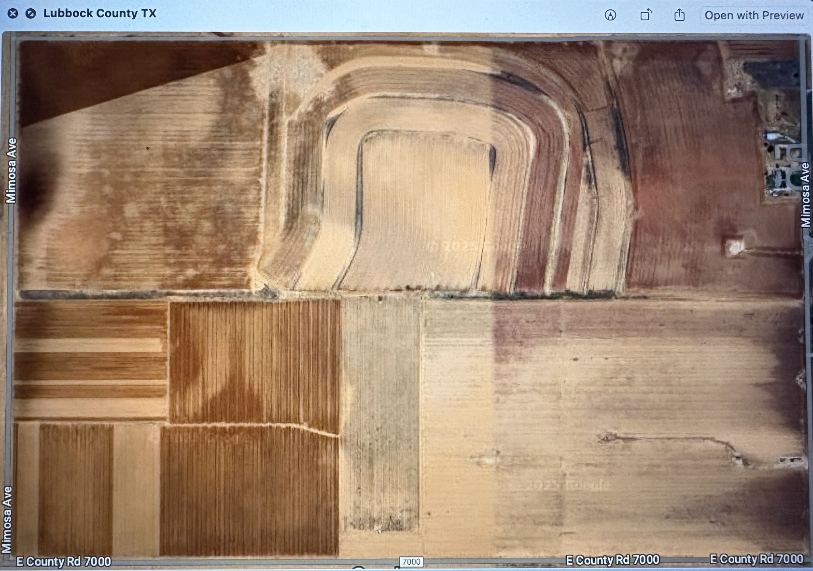Viewport: 813px width, 571px height.
Task: Open the Markup tool icon
Action: click(x=610, y=15)
